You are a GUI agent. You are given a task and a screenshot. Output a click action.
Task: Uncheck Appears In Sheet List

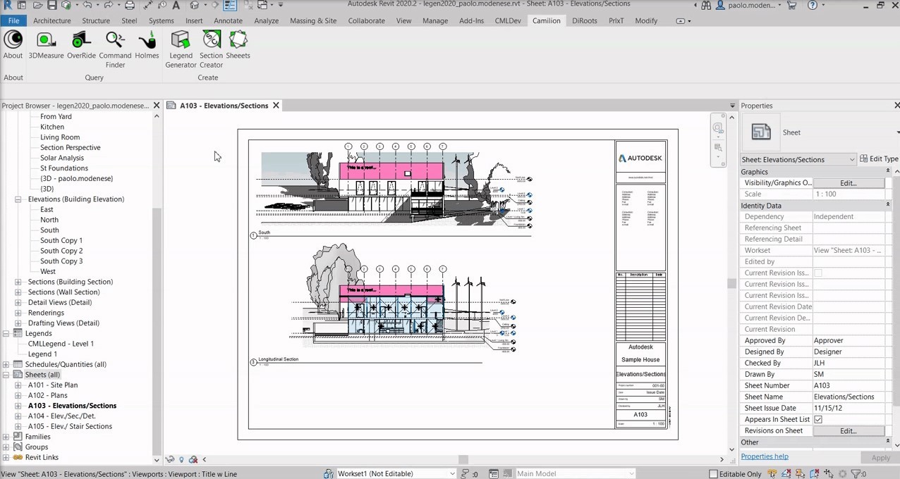point(818,419)
